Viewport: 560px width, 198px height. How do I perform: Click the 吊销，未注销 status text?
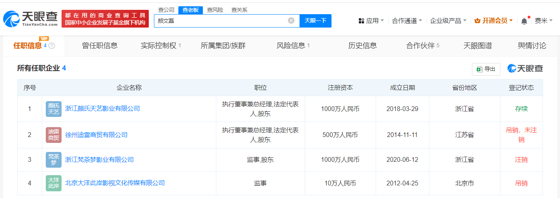521,135
